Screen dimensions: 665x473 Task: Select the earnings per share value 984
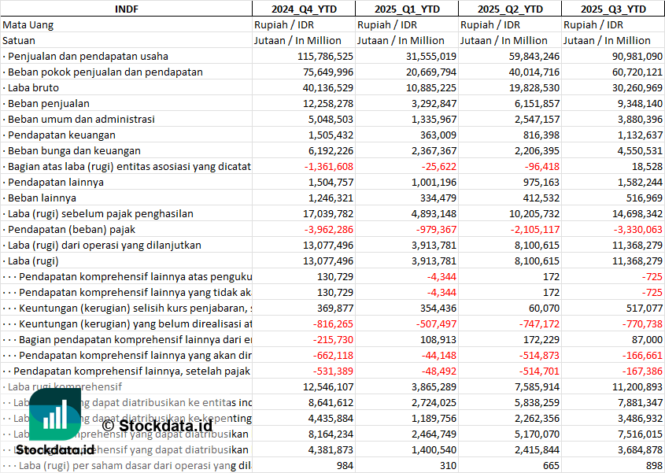click(x=345, y=465)
